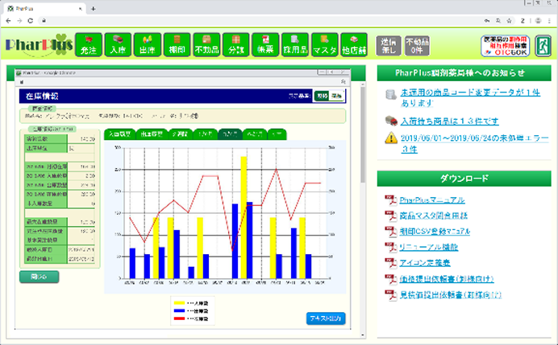Click the tallest yellow bar in the chart
The height and width of the screenshot is (345, 558).
pos(244,217)
